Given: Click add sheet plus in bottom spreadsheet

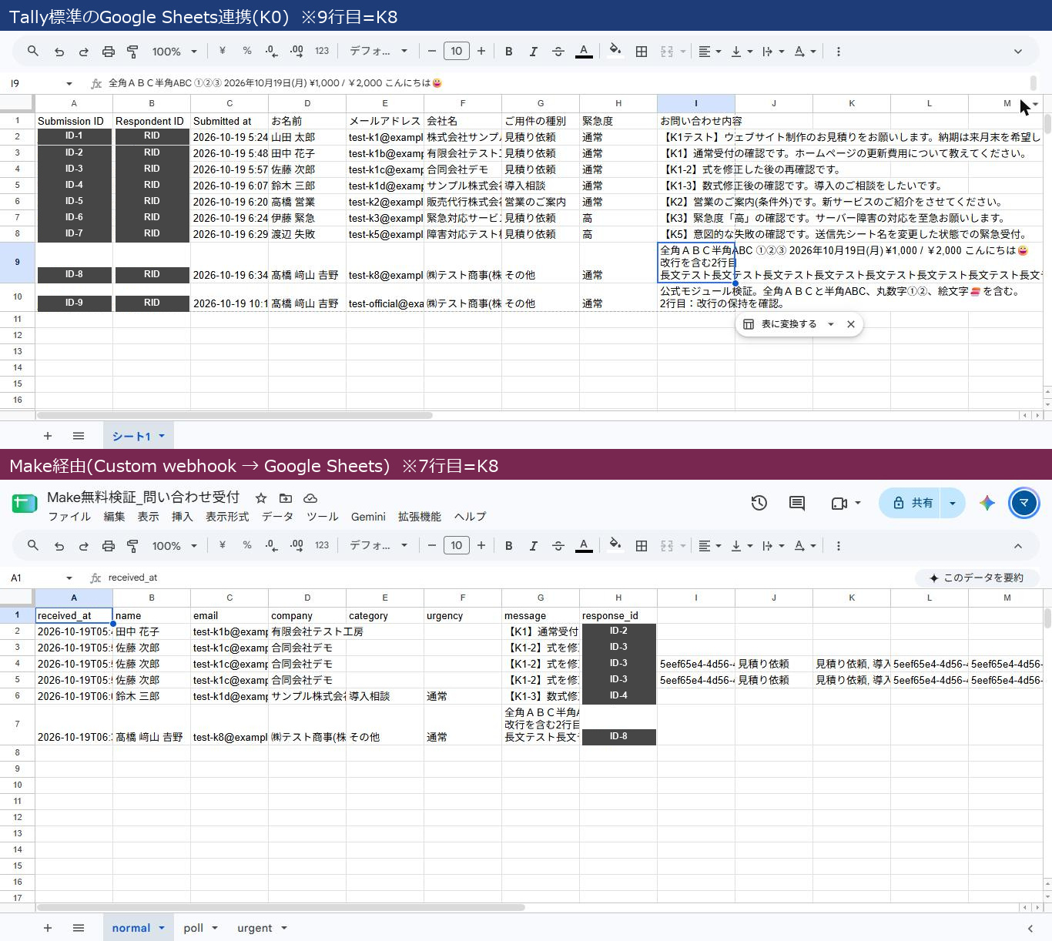Looking at the screenshot, I should (48, 928).
